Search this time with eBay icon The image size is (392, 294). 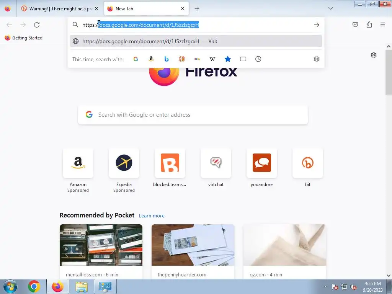pos(197,59)
